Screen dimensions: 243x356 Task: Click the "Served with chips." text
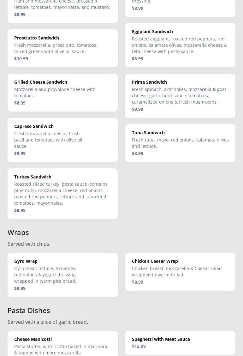point(29,244)
